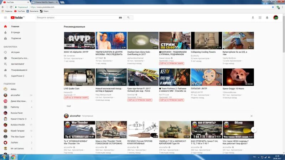Screen dimensions: 285x160
Task: Open the ПУПАТАР RYTP video thumbnail
Action: pyautogui.click(x=207, y=77)
